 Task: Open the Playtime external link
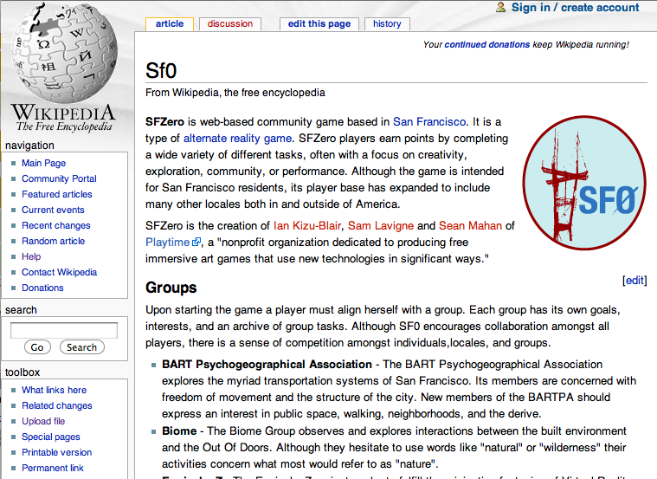(x=168, y=242)
